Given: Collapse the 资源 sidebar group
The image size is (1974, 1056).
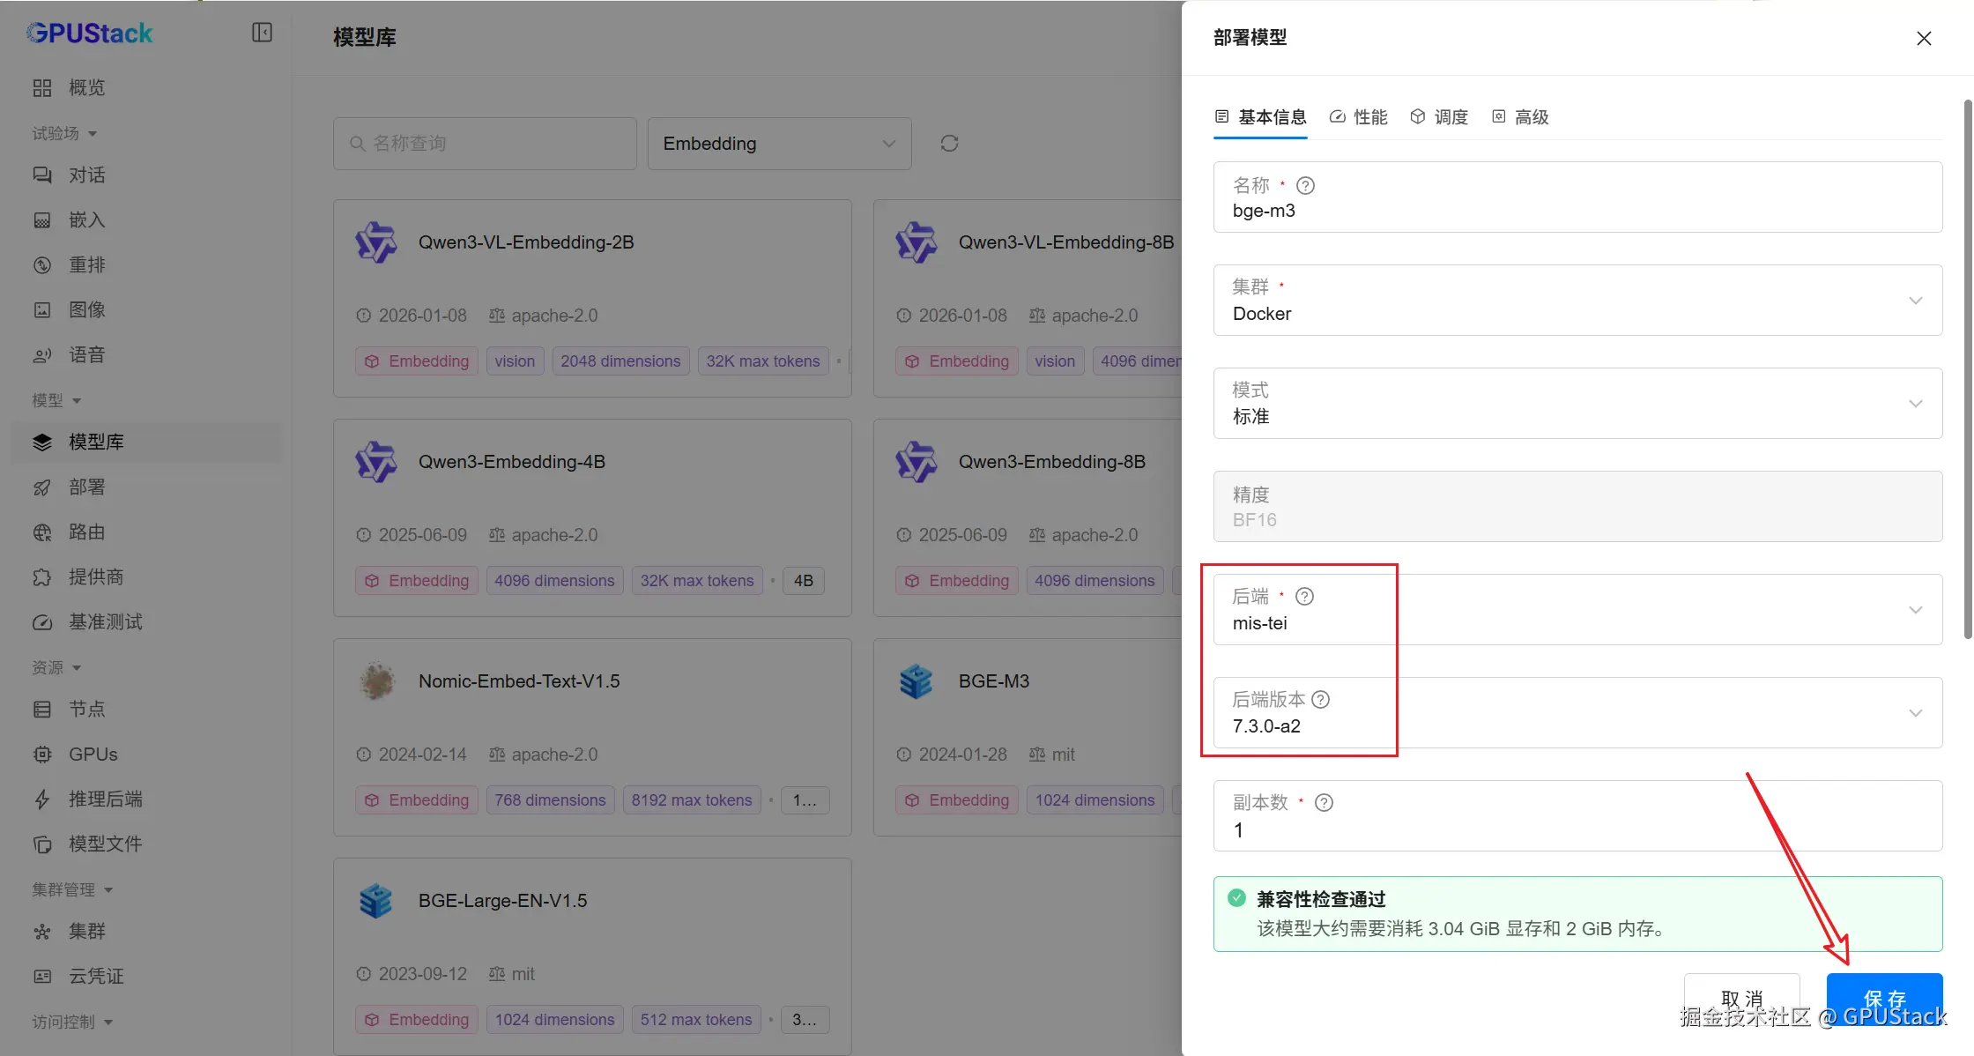Looking at the screenshot, I should [x=56, y=667].
